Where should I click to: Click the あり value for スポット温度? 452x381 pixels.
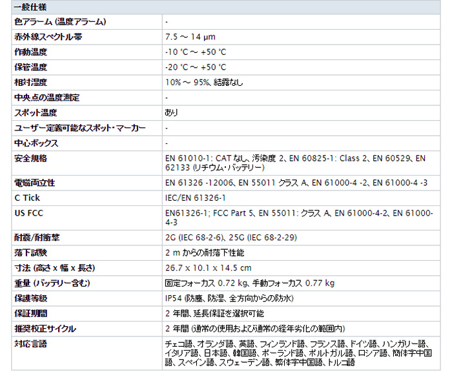(172, 112)
